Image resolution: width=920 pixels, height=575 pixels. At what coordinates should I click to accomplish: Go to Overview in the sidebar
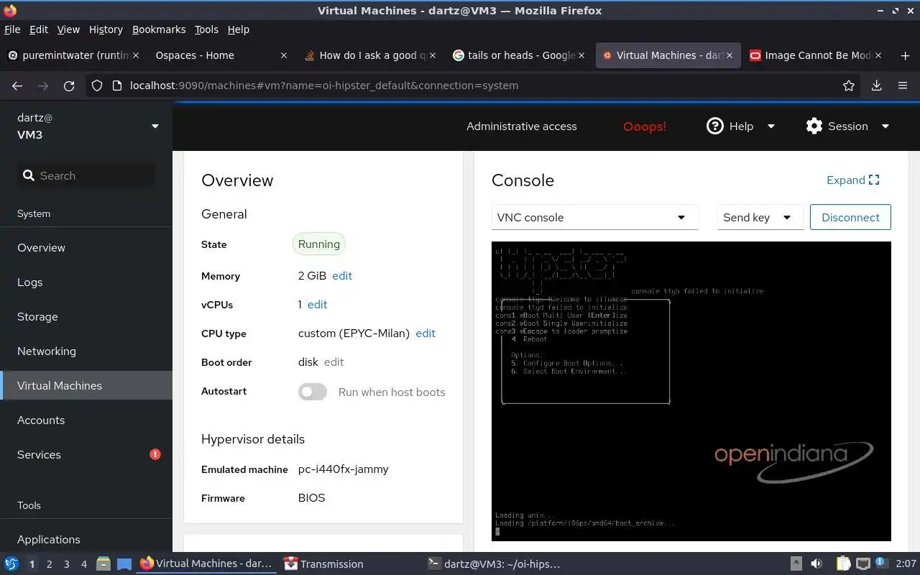pos(86,247)
